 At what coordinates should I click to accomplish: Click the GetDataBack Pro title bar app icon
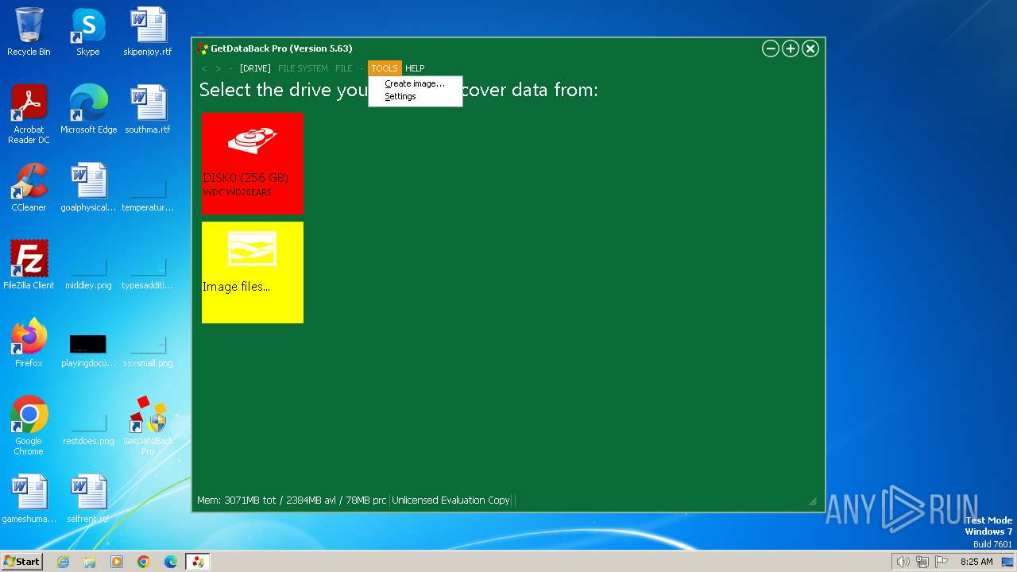[x=203, y=48]
